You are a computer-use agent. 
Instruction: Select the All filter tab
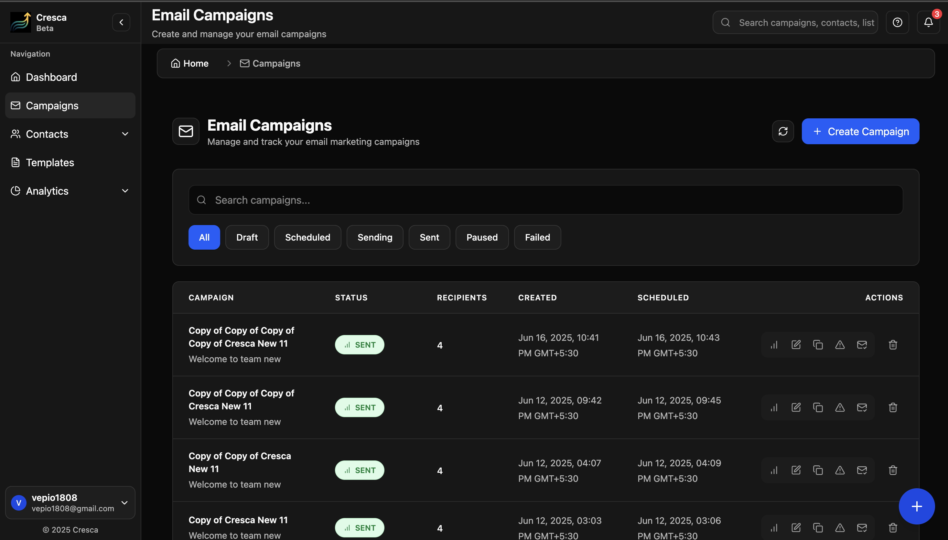point(204,237)
